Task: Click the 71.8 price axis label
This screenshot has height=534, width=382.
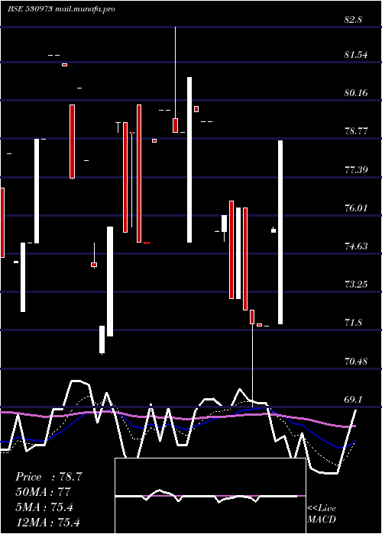Action: pyautogui.click(x=353, y=323)
